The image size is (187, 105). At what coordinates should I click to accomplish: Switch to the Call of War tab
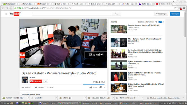point(62,4)
